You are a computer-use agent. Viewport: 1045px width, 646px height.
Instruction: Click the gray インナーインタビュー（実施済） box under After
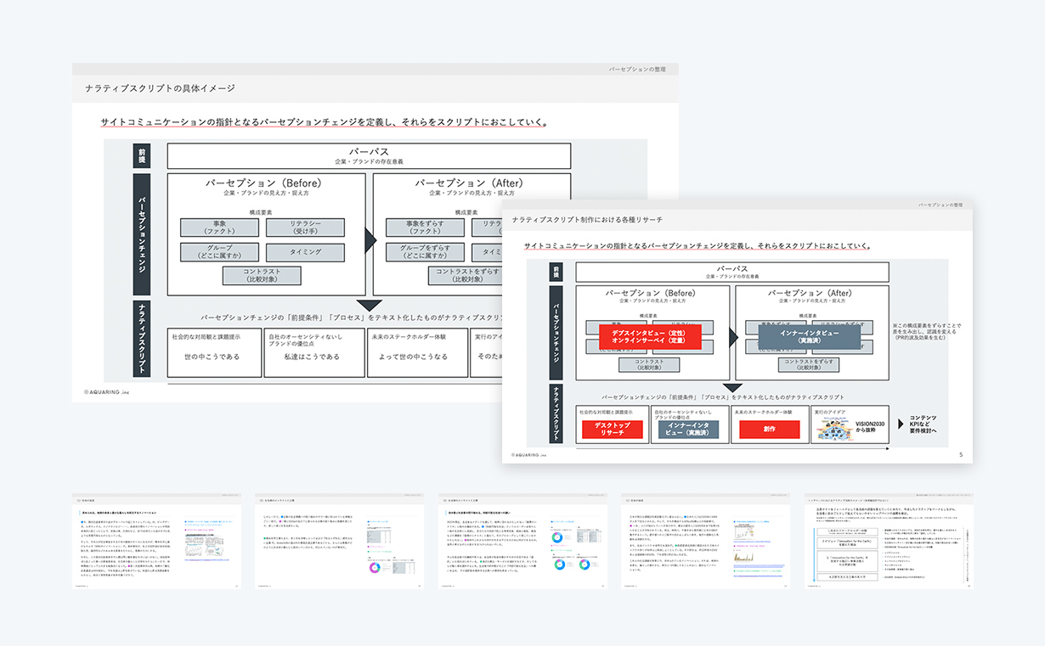[809, 337]
